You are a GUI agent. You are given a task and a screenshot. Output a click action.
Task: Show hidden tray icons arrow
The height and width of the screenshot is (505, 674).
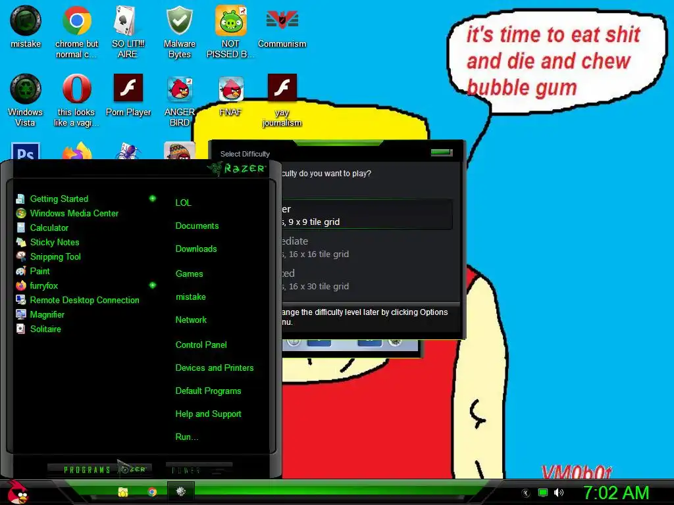(526, 493)
